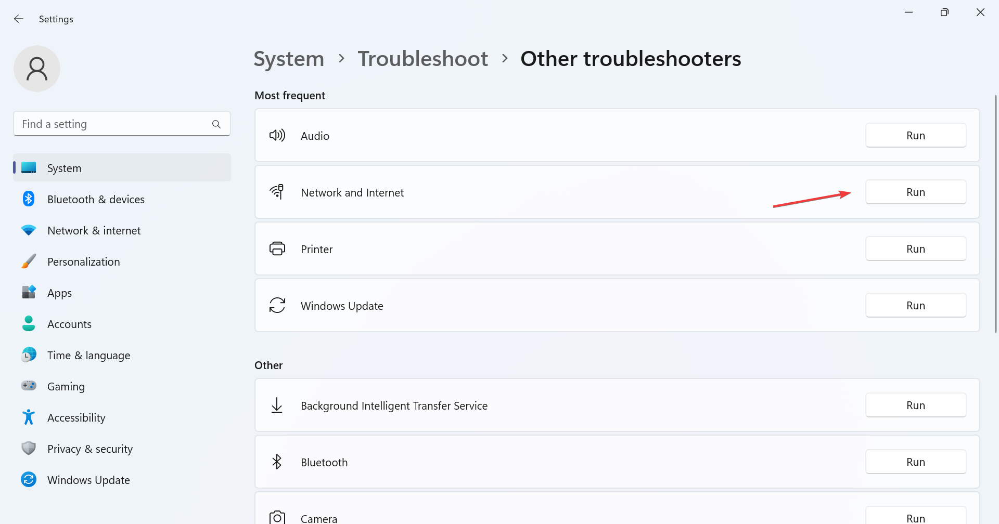Click the Accessibility figure icon
The height and width of the screenshot is (524, 999).
point(29,417)
